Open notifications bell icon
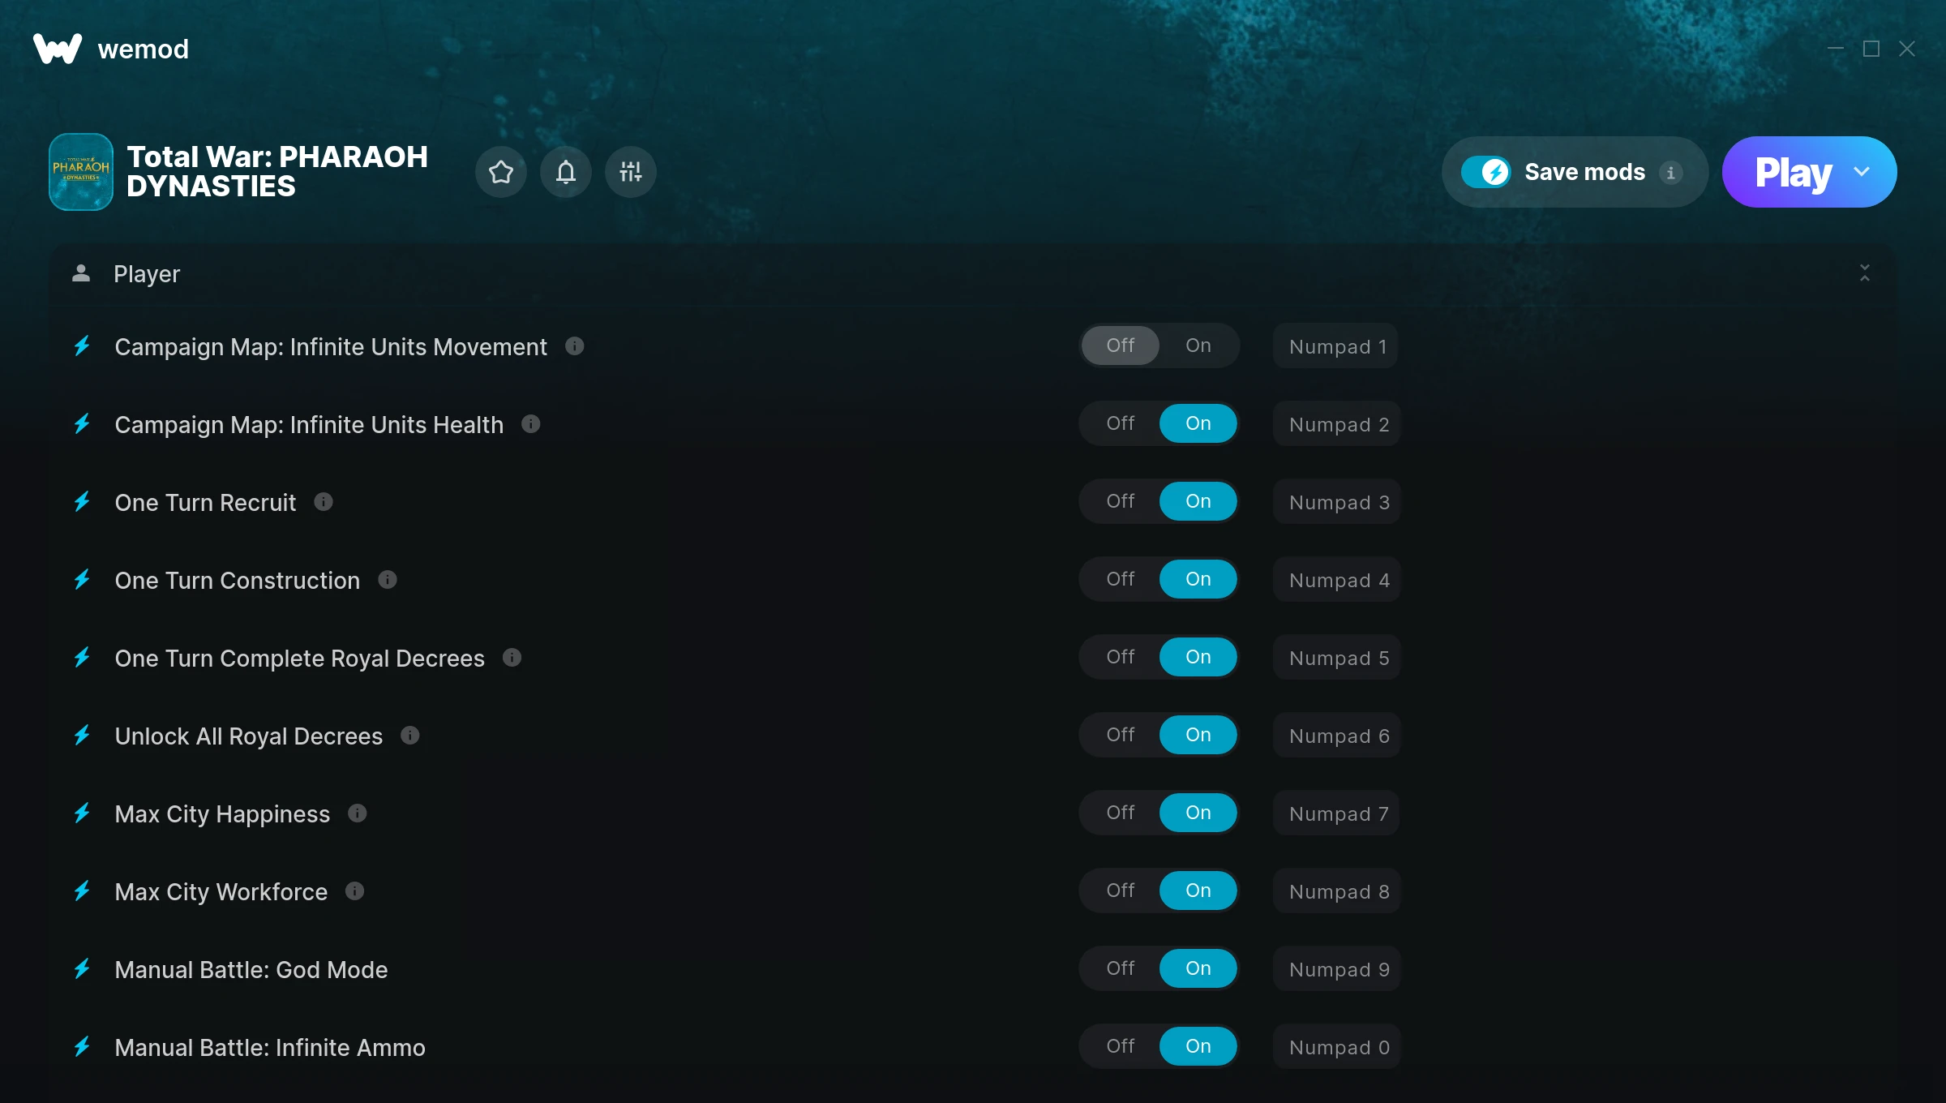 click(566, 172)
